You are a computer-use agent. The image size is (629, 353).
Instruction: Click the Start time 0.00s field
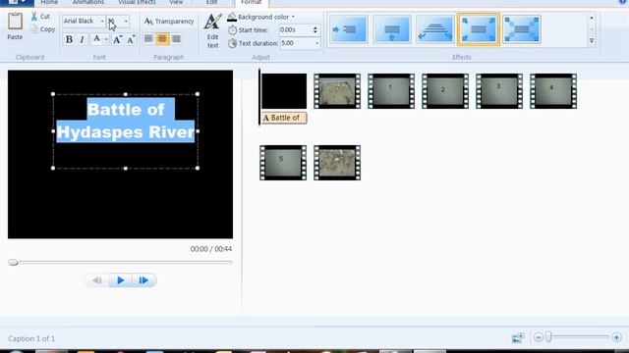[x=296, y=30]
